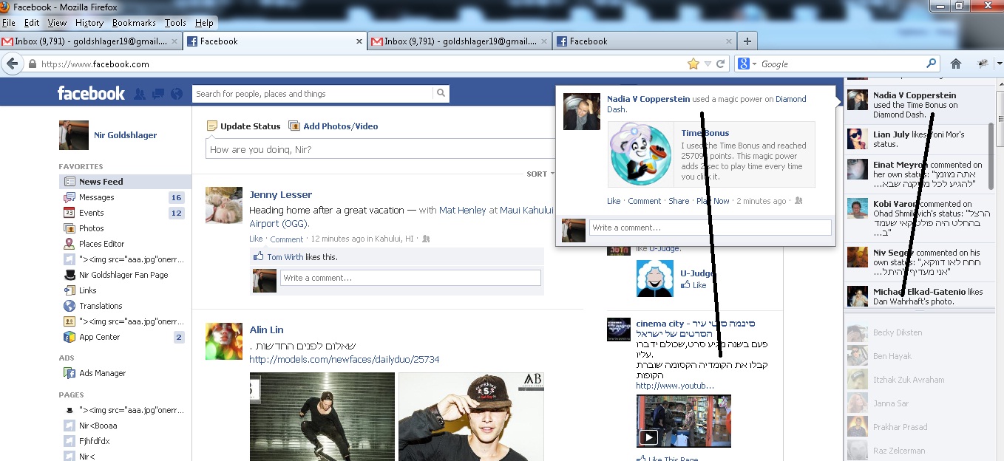Switch to the last Facebook tab
Viewport: 1004px width, 461px height.
[x=645, y=41]
